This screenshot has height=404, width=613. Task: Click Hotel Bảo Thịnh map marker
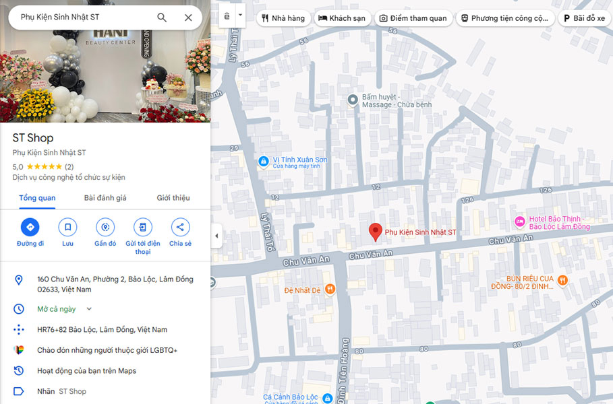519,222
